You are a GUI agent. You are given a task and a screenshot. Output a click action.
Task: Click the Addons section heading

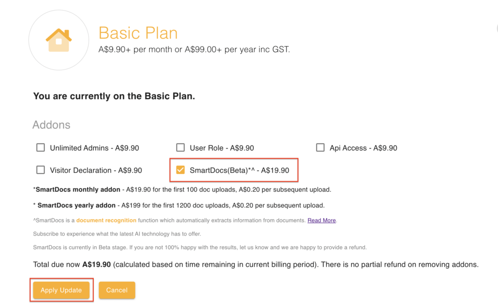51,125
